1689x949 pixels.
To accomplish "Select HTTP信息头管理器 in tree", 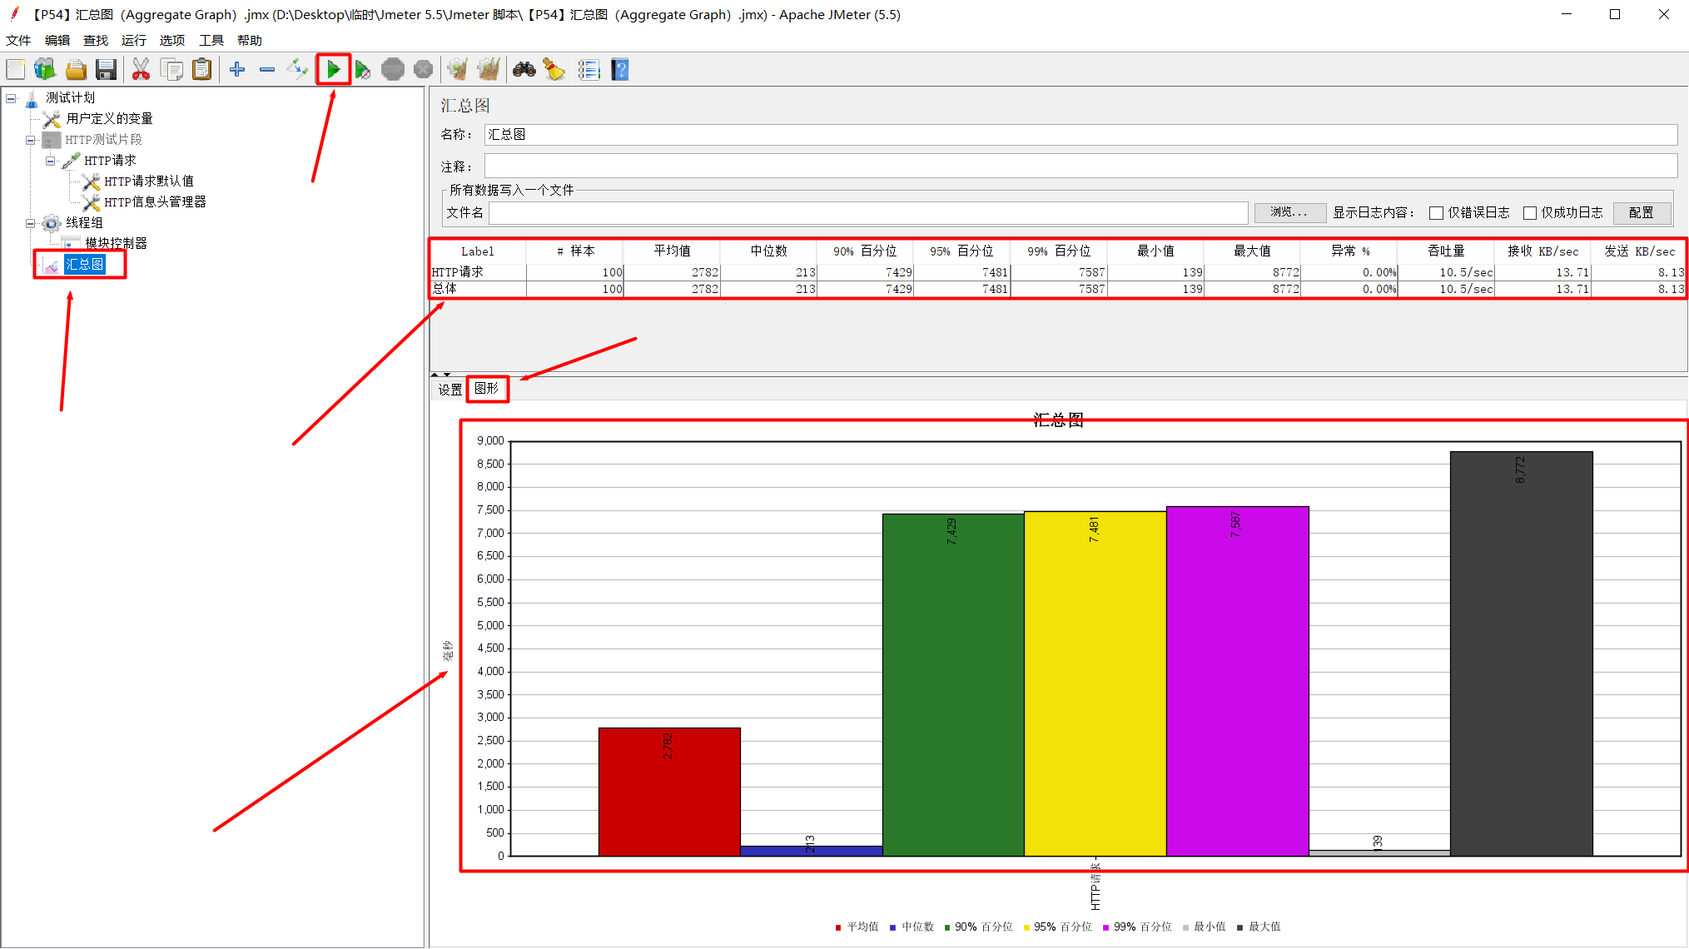I will click(x=155, y=202).
